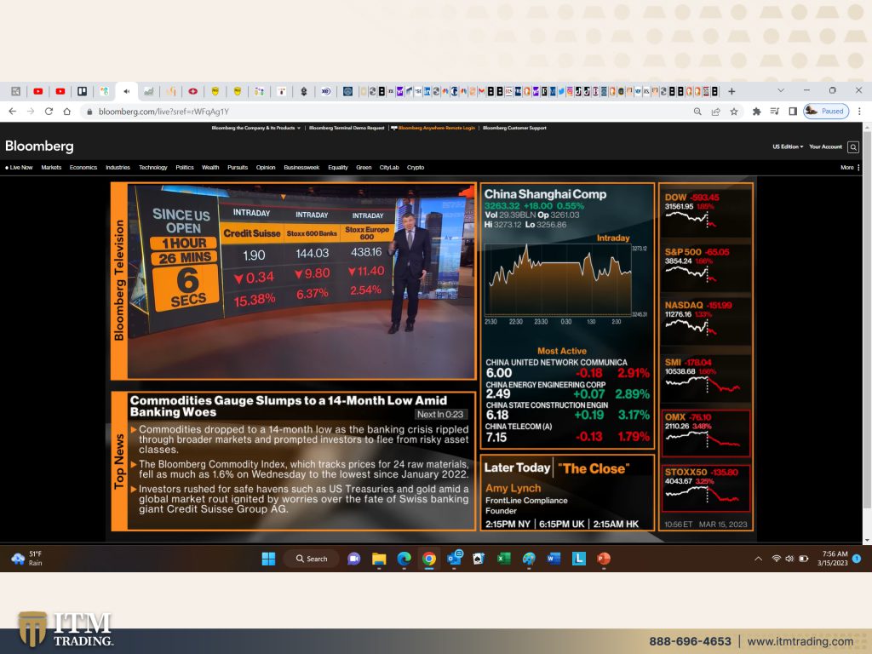
Task: Open Excel from the taskbar
Action: (504, 559)
